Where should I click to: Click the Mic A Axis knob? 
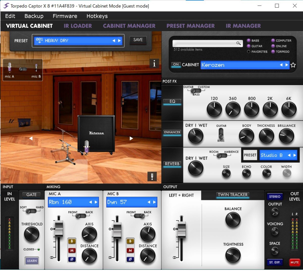89,234
